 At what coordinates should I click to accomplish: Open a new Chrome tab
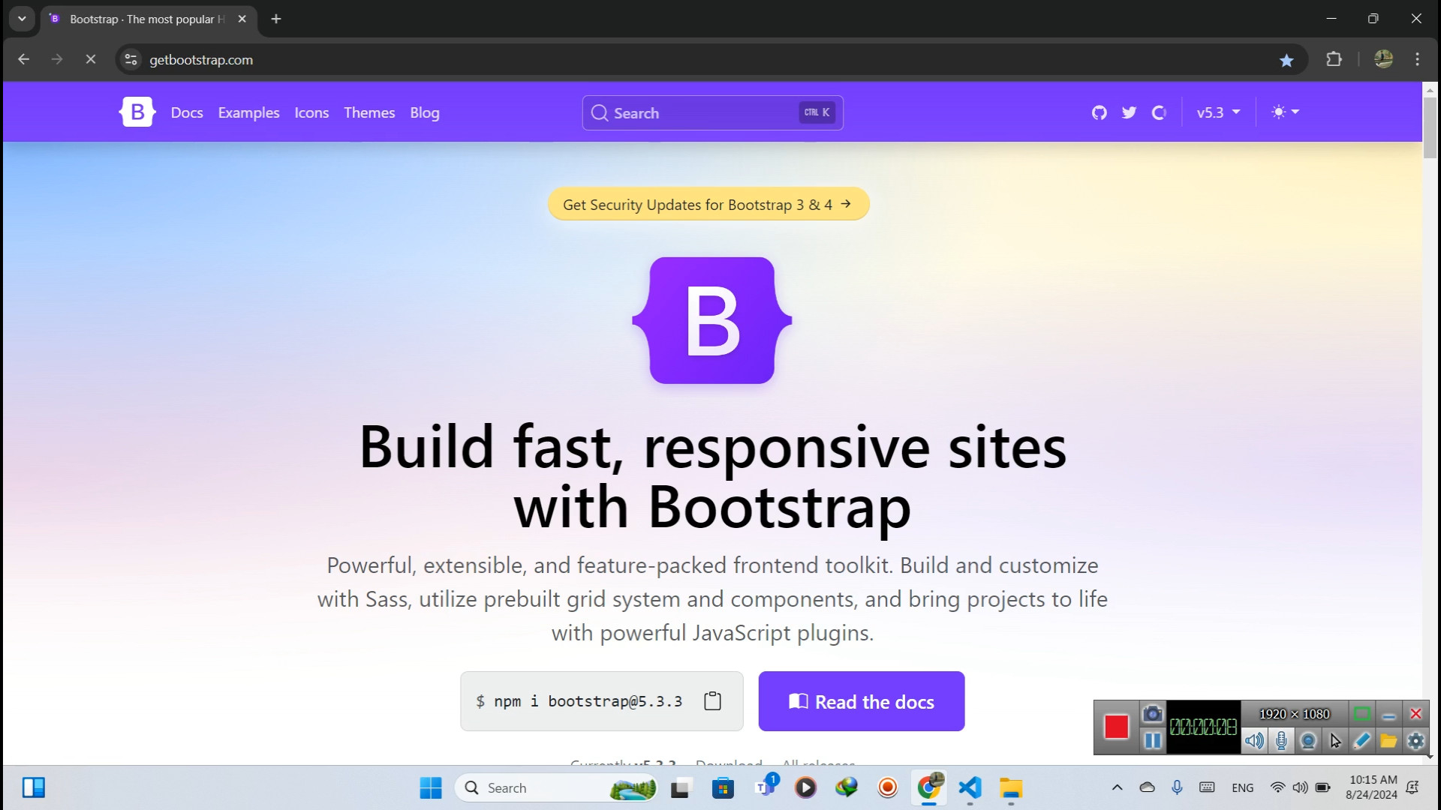point(276,19)
